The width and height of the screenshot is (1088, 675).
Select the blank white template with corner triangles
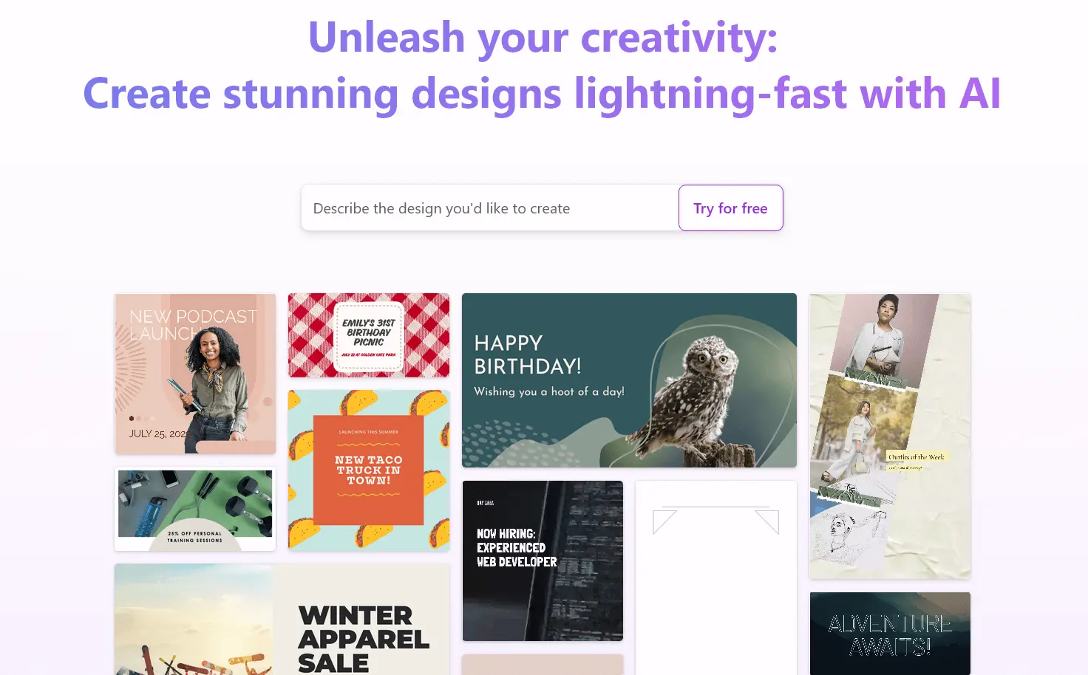point(715,578)
